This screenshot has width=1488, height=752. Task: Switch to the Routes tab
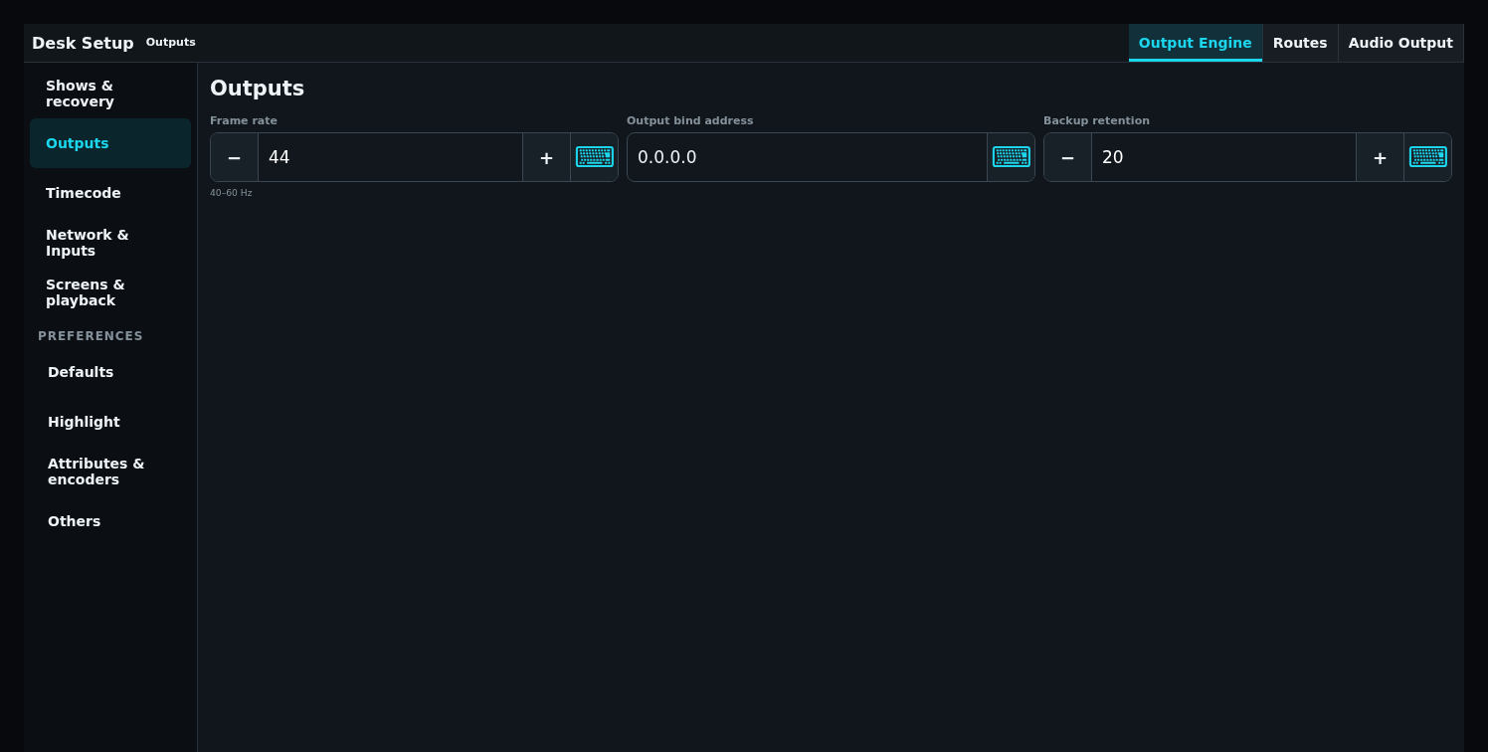click(x=1300, y=43)
